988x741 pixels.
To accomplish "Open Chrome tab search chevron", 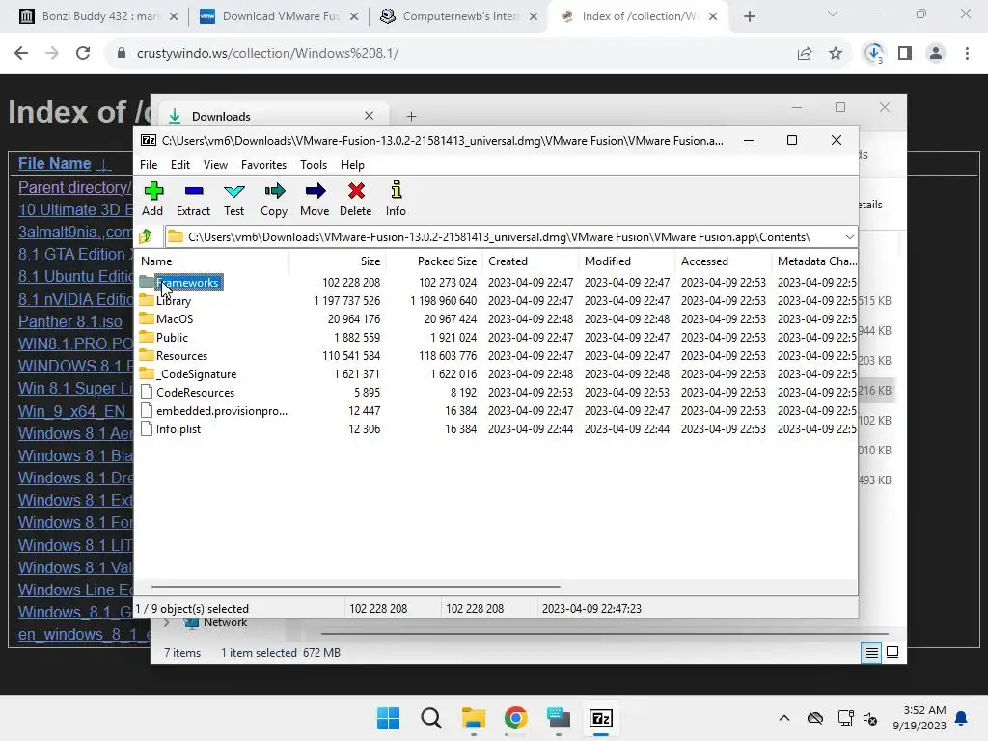I will tap(833, 14).
